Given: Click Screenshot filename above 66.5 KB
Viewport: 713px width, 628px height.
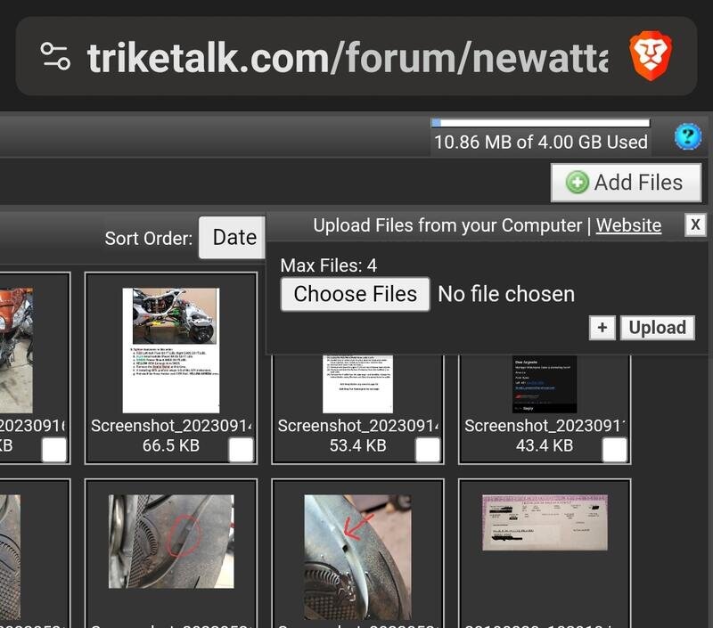Looking at the screenshot, I should pyautogui.click(x=171, y=426).
